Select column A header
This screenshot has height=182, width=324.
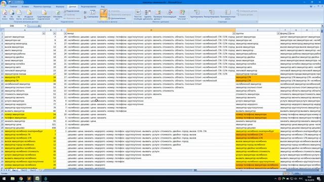(x=25, y=30)
